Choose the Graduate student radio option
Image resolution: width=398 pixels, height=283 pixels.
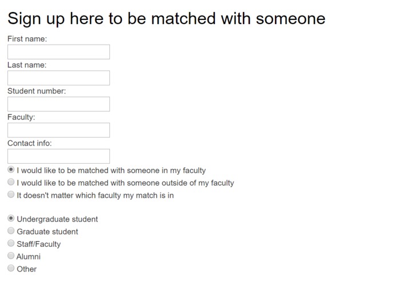[11, 231]
